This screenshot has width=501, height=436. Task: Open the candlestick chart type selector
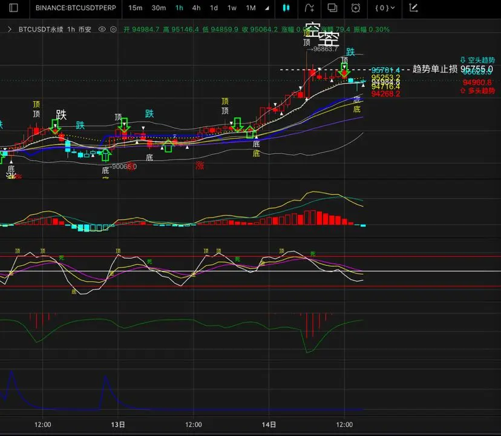click(x=286, y=8)
